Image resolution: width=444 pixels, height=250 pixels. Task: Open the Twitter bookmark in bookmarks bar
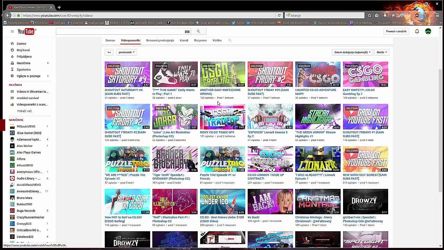click(239, 23)
